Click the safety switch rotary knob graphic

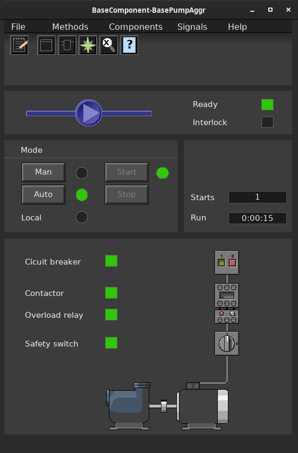click(x=227, y=343)
